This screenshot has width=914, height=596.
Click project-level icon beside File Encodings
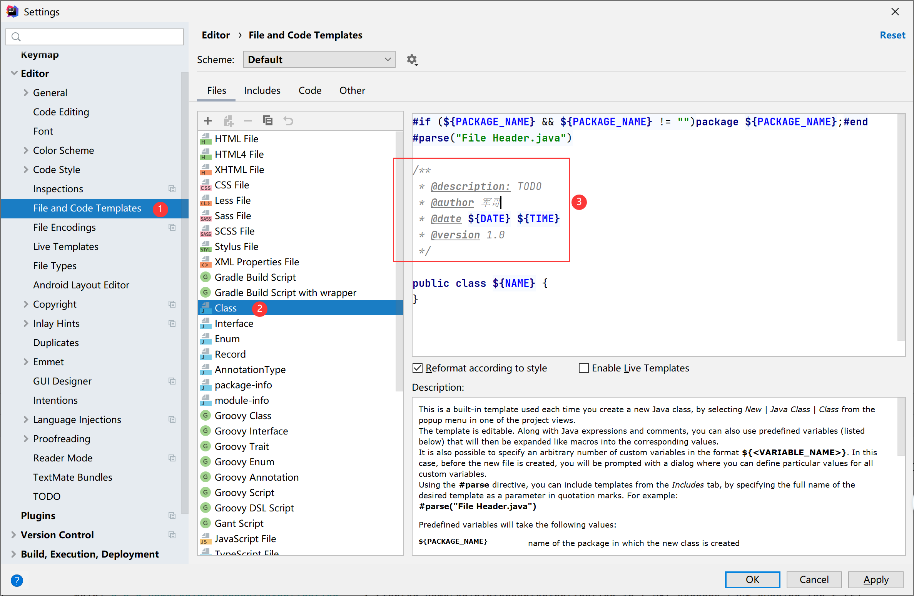pos(172,227)
